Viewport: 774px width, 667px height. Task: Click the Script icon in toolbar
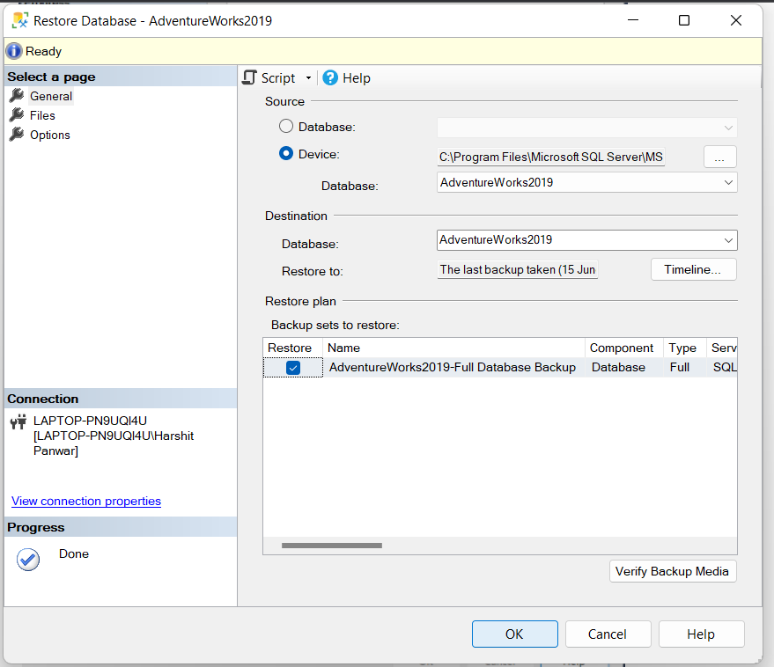click(250, 77)
